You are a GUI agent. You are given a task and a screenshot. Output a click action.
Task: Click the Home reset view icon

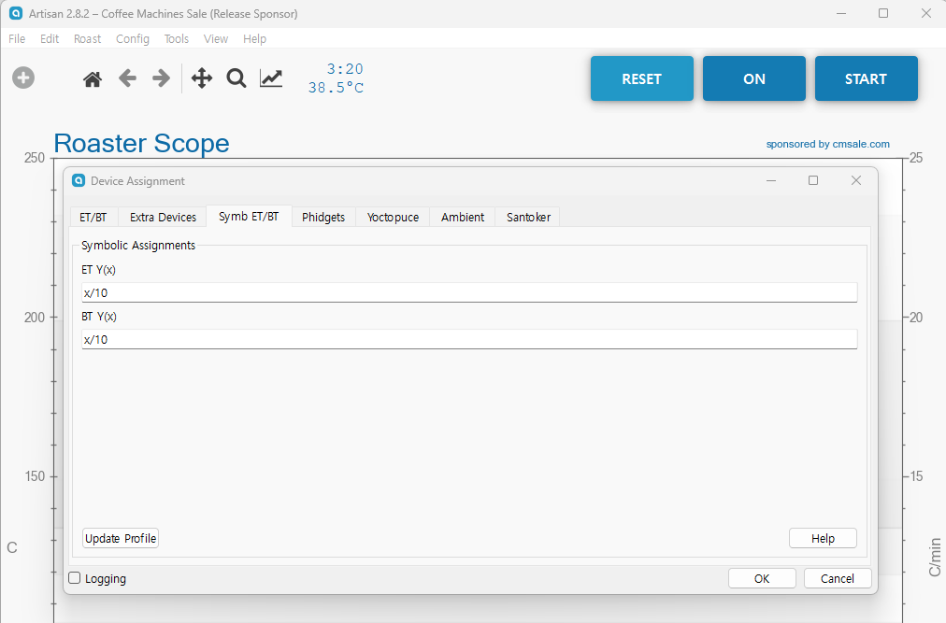coord(93,79)
